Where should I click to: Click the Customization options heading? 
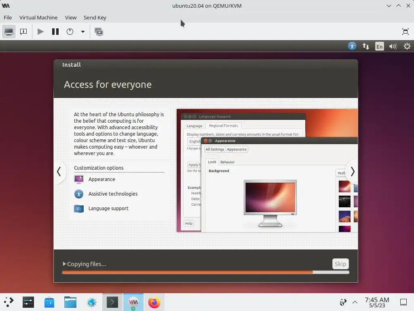click(99, 168)
